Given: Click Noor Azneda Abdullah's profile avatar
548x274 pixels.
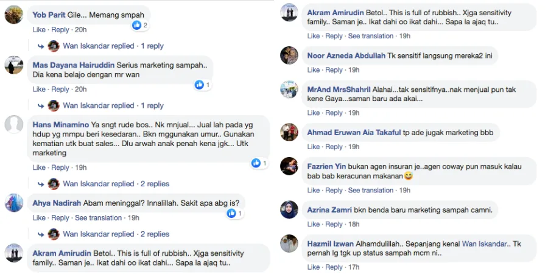Looking at the screenshot, I should click(289, 55).
